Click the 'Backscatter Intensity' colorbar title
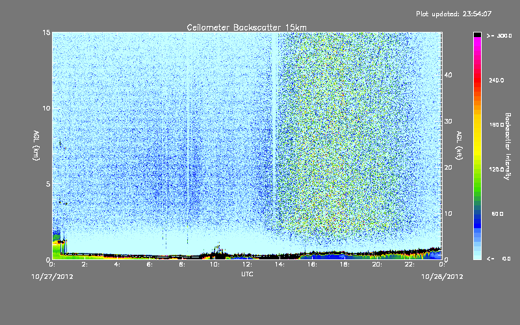This screenshot has height=325, width=520. (x=508, y=146)
